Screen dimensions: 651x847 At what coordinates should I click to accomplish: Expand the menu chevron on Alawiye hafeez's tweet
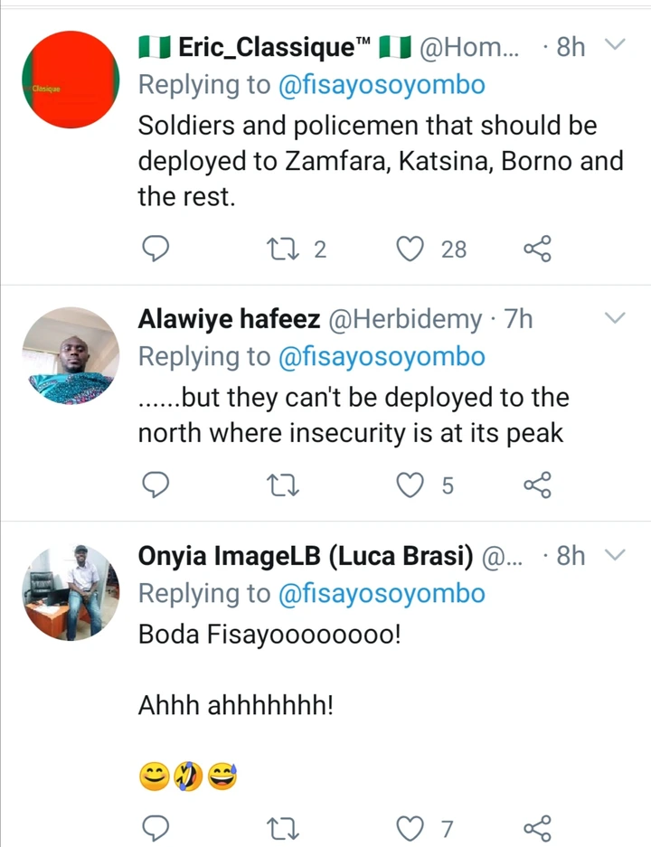coord(615,318)
